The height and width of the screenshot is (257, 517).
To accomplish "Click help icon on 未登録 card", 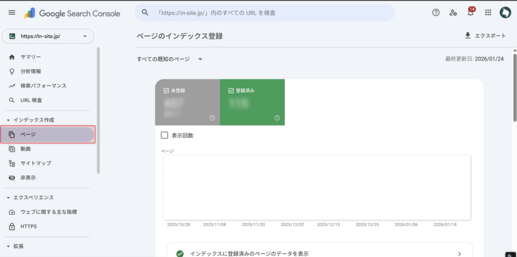I will (213, 118).
